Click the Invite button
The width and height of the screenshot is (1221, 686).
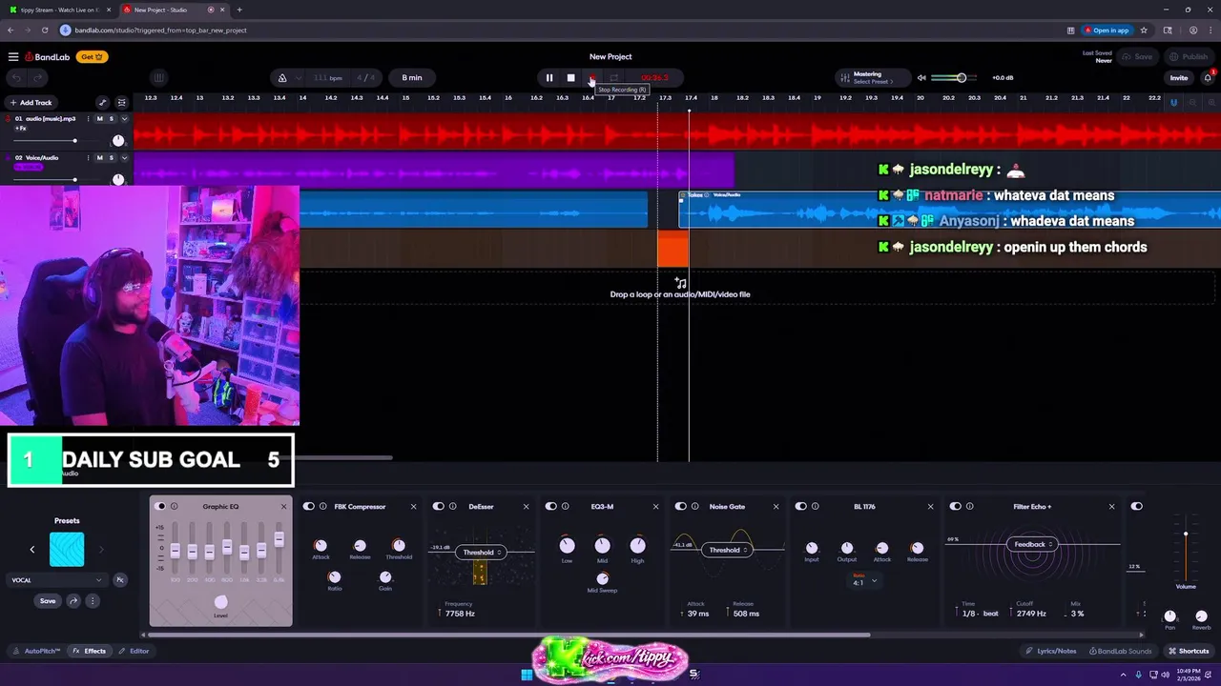coord(1179,78)
